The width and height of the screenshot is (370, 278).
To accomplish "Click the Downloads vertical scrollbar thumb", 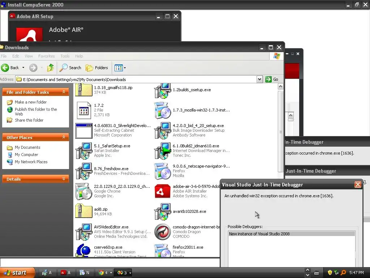I will point(280,132).
